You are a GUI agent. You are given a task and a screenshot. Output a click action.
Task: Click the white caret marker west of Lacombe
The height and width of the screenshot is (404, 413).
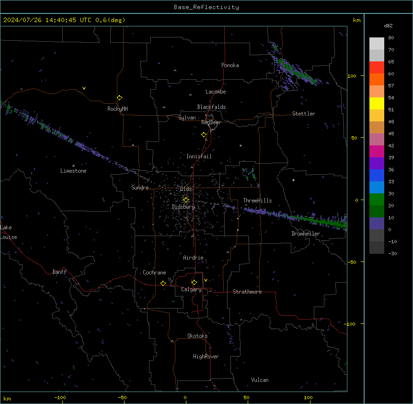pyautogui.click(x=190, y=95)
